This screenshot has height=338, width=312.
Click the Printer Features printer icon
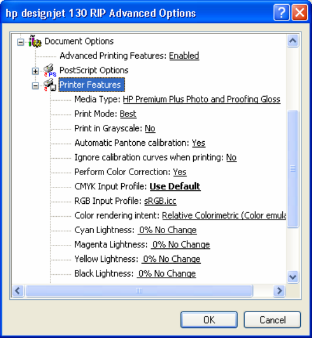(x=50, y=85)
